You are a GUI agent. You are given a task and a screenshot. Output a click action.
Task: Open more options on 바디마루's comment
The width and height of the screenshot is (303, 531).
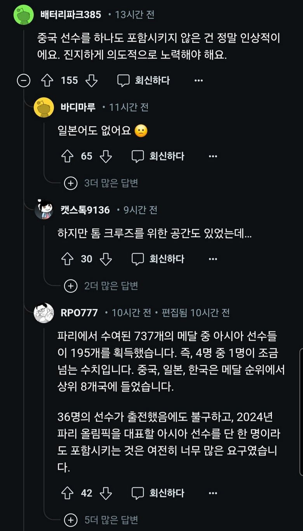point(213,156)
